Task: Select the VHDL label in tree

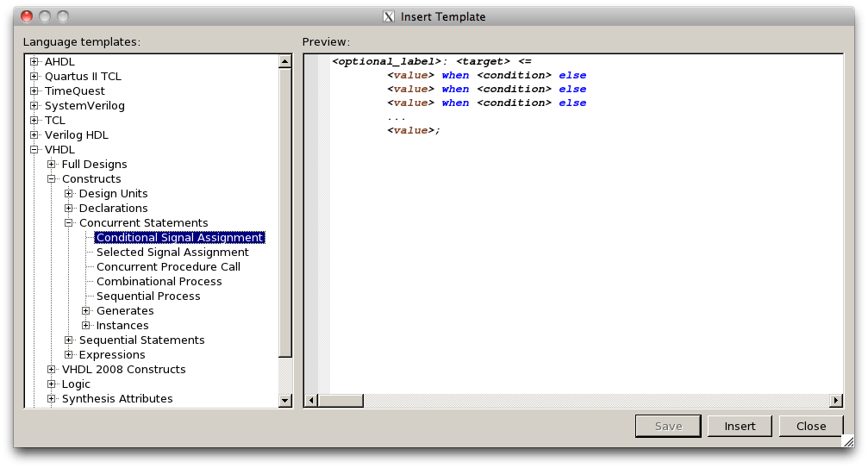Action: pos(59,149)
